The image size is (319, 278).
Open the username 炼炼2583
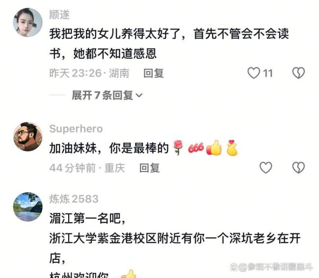(x=74, y=199)
